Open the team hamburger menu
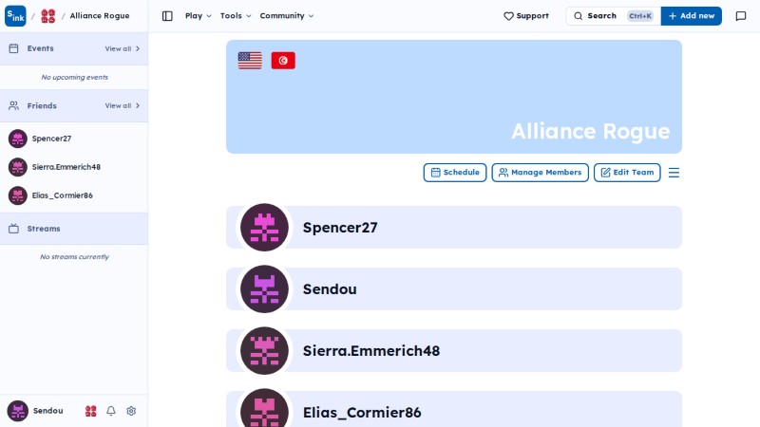 [x=674, y=173]
